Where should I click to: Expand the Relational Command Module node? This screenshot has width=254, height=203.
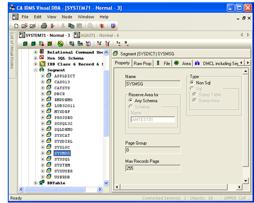coord(35,52)
